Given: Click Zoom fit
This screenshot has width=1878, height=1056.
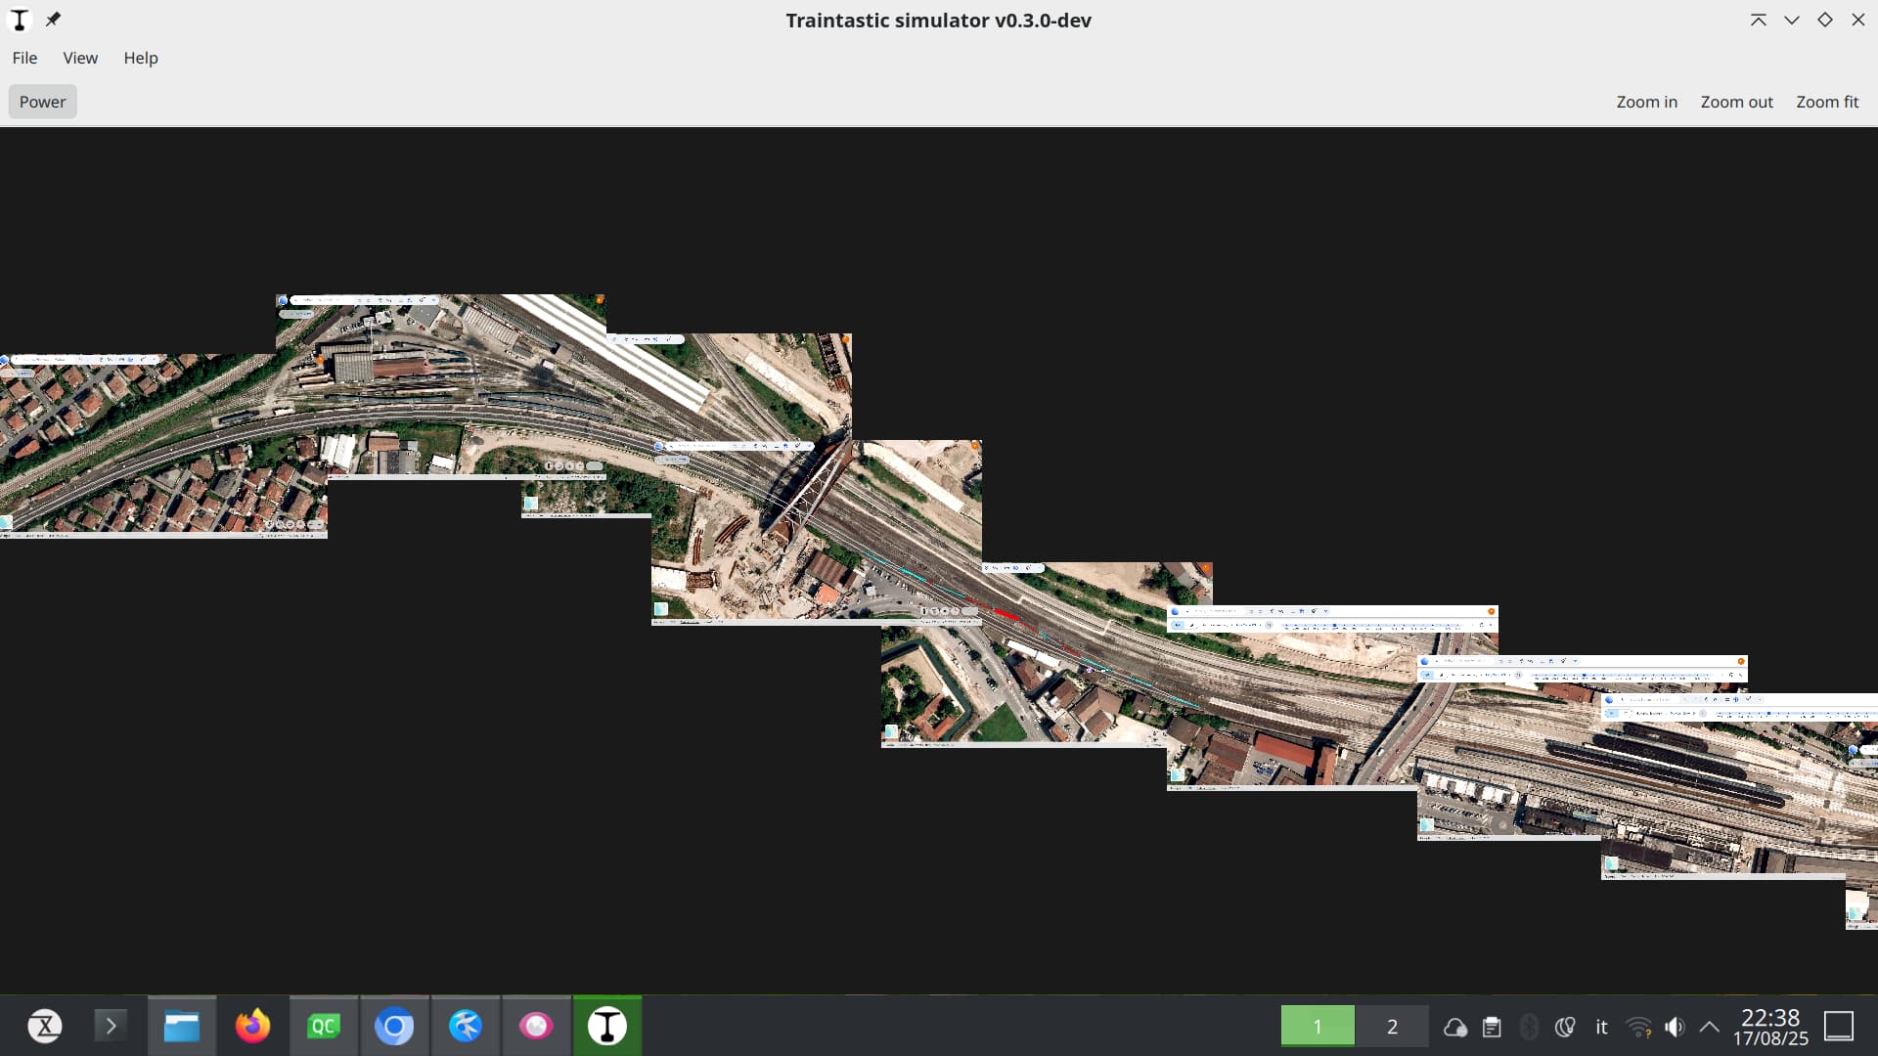Looking at the screenshot, I should point(1827,102).
